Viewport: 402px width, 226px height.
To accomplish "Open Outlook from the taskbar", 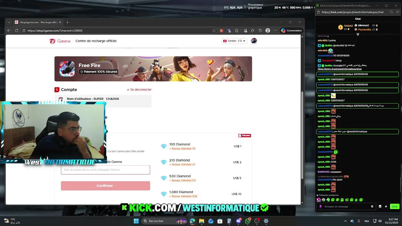I will [211, 221].
